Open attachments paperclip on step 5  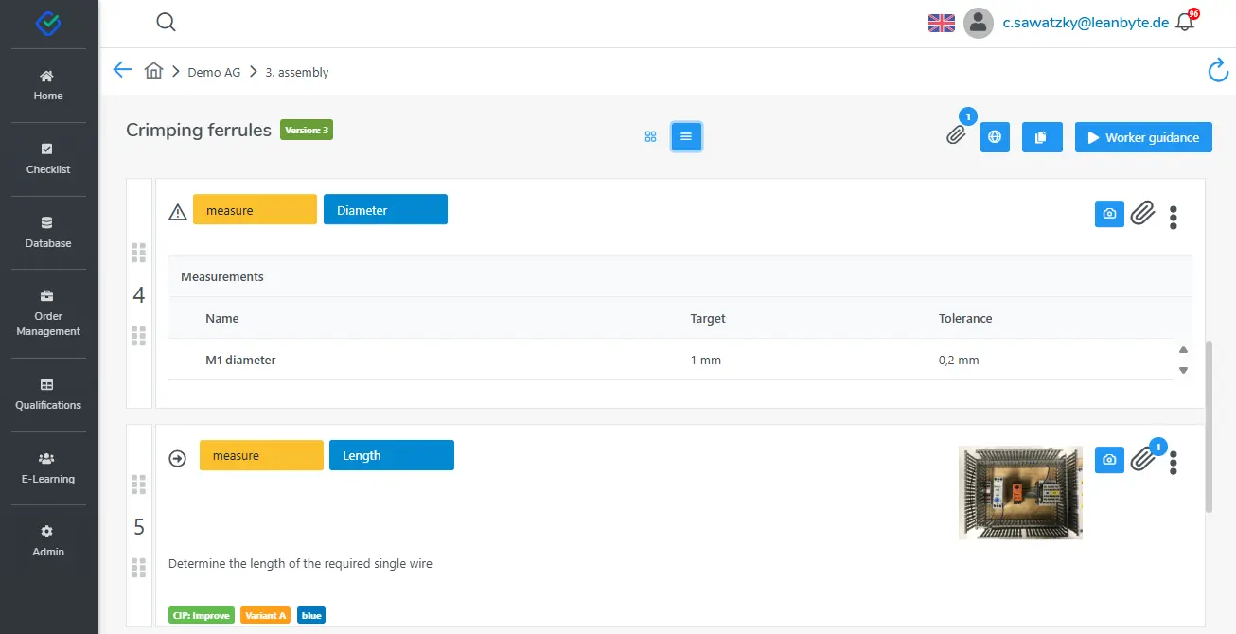(1143, 460)
